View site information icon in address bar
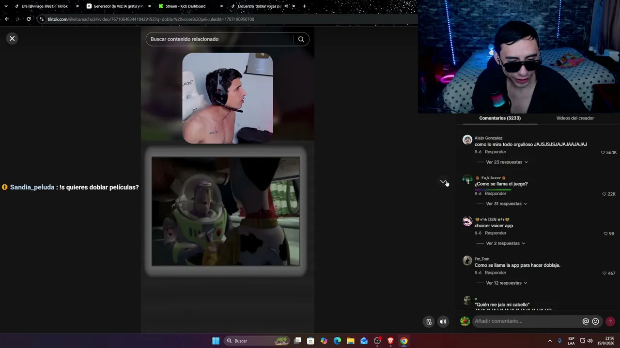Screen dimensions: 620x348 (42, 19)
